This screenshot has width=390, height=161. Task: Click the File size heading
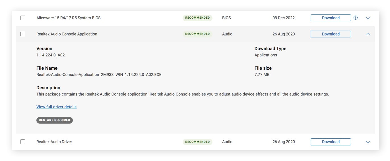tap(263, 68)
